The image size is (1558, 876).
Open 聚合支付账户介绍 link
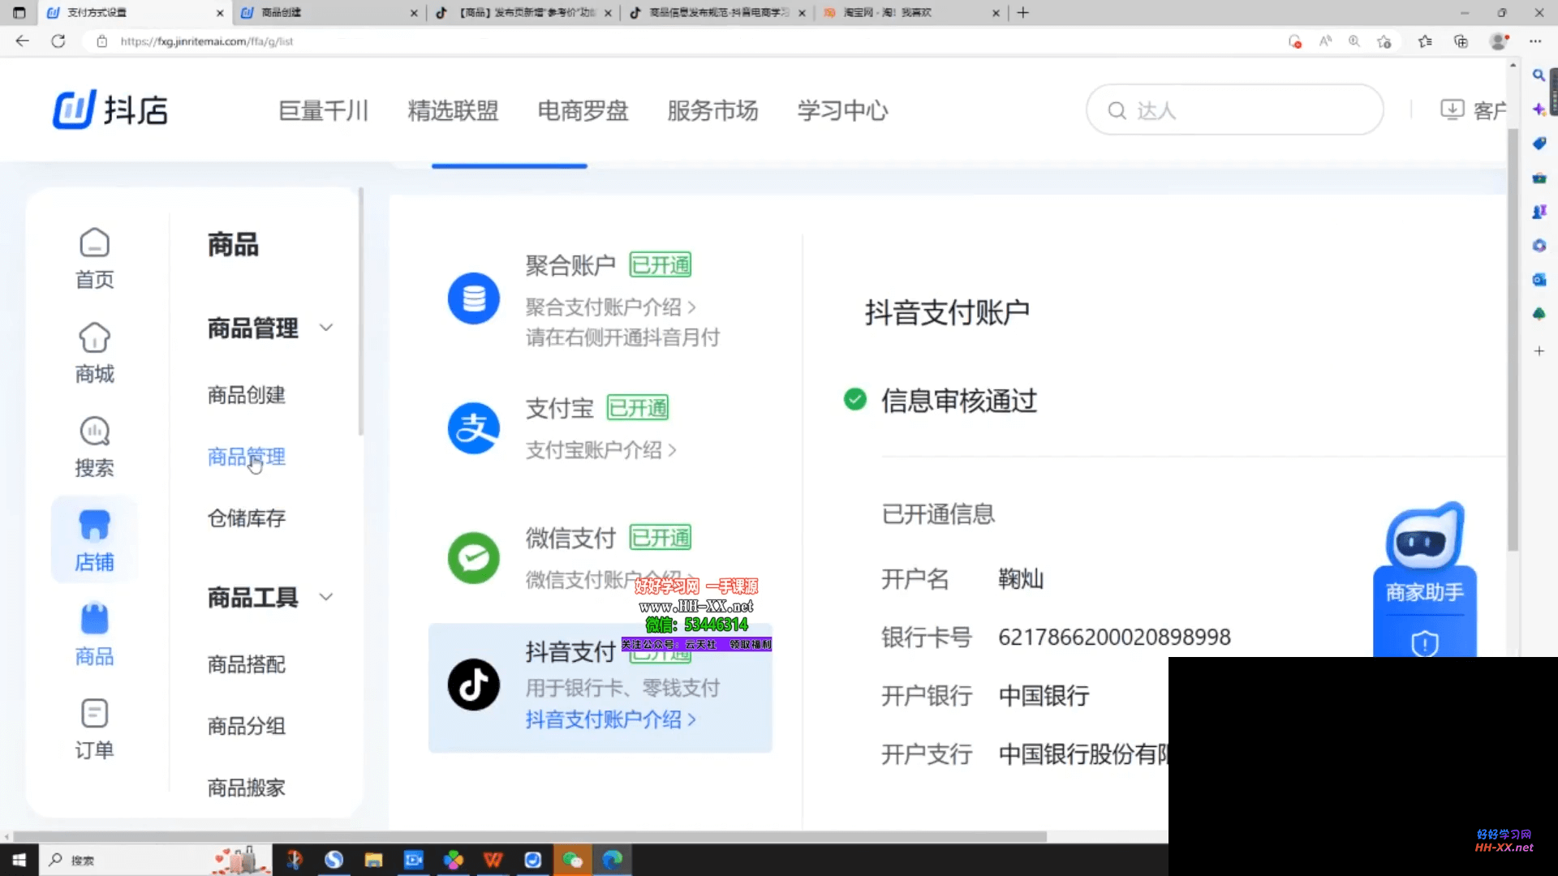point(611,307)
